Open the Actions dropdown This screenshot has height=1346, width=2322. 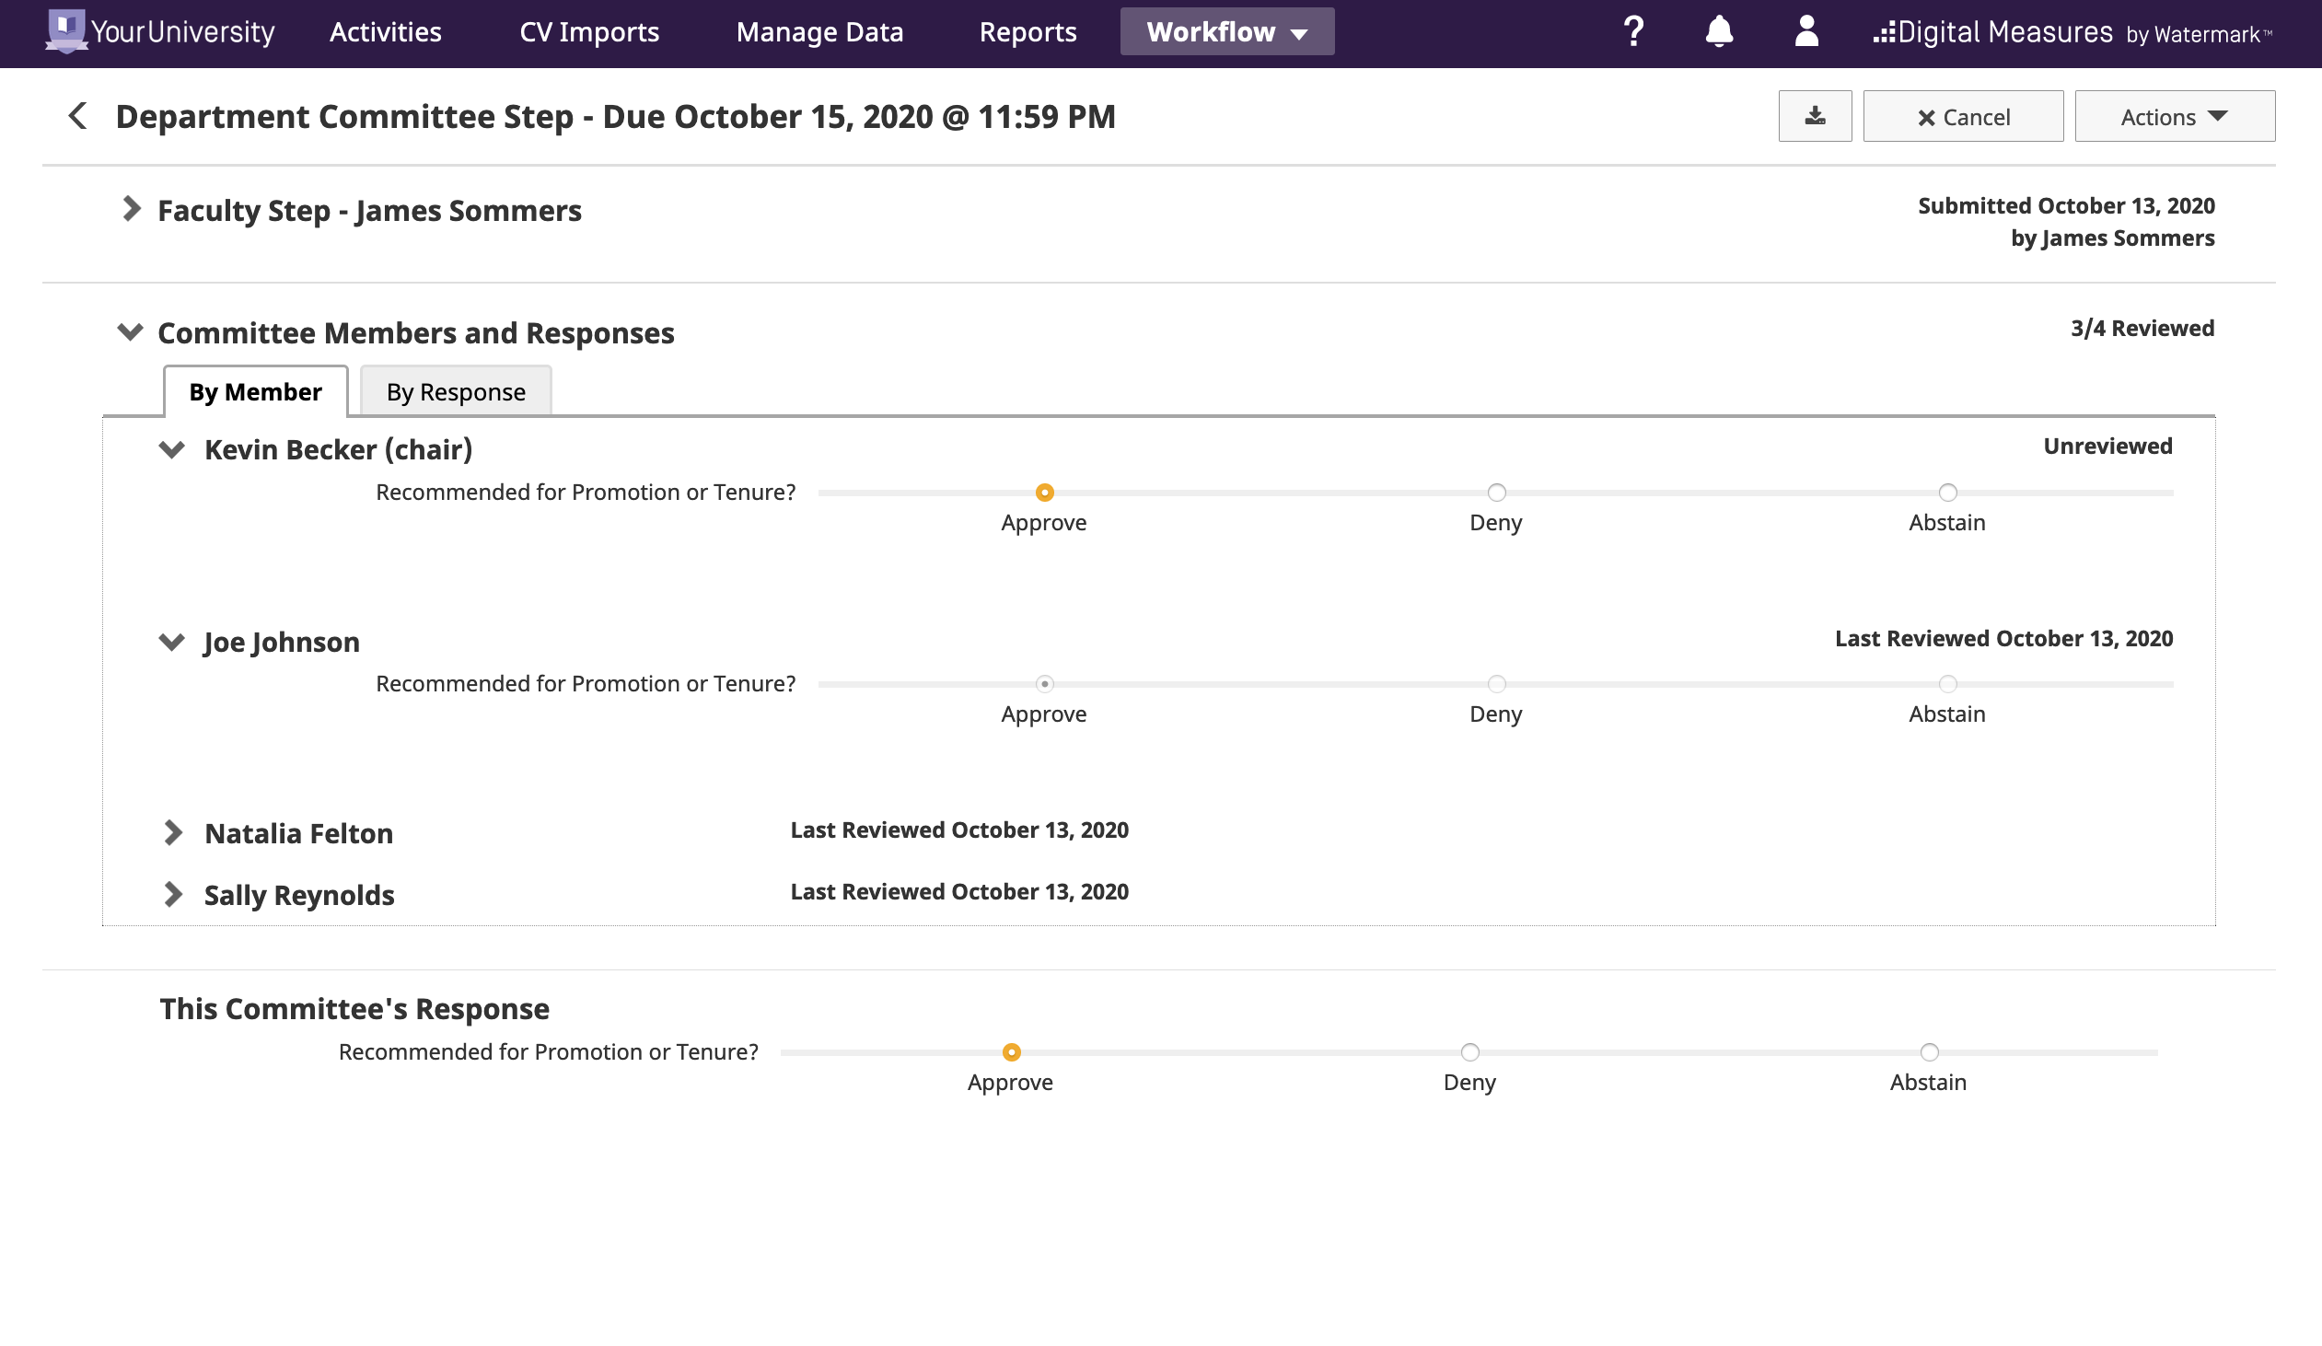[x=2174, y=116]
